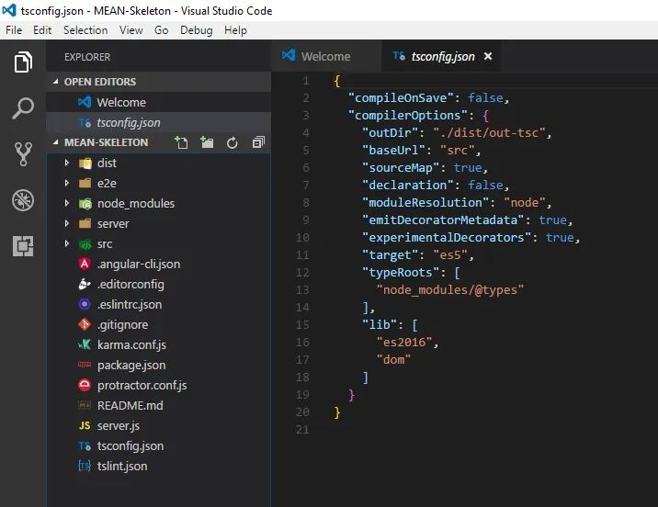Open the File menu
Image resolution: width=658 pixels, height=507 pixels.
click(x=14, y=30)
